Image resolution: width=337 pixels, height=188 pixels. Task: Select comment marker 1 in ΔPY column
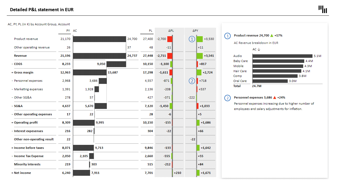pos(192,39)
